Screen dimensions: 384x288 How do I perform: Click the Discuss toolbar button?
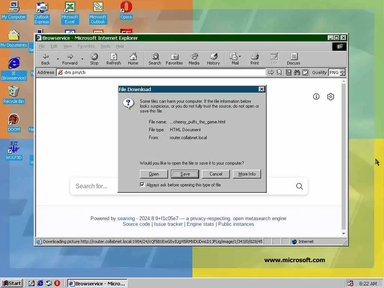[x=293, y=59]
